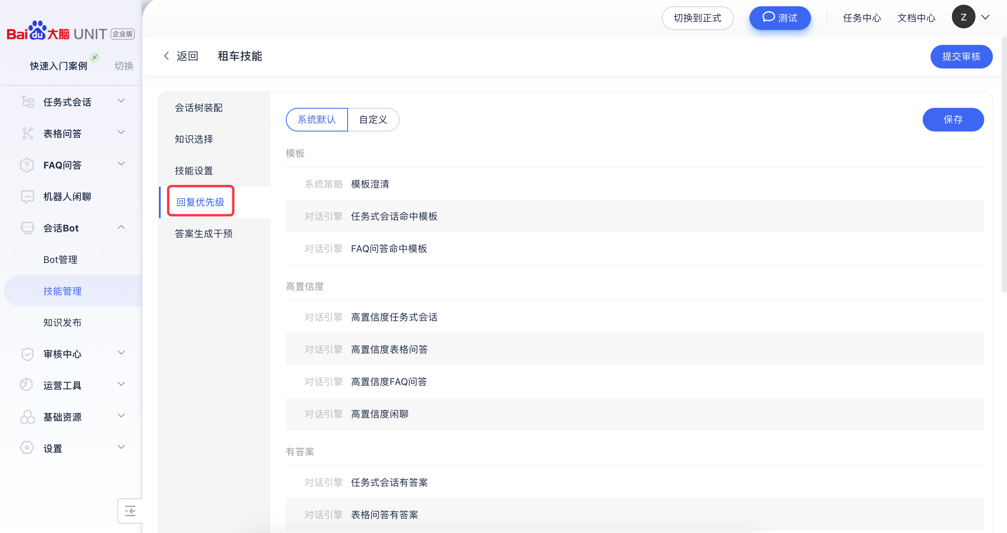Click the 高置信度 section heading
This screenshot has width=1007, height=533.
pos(305,287)
